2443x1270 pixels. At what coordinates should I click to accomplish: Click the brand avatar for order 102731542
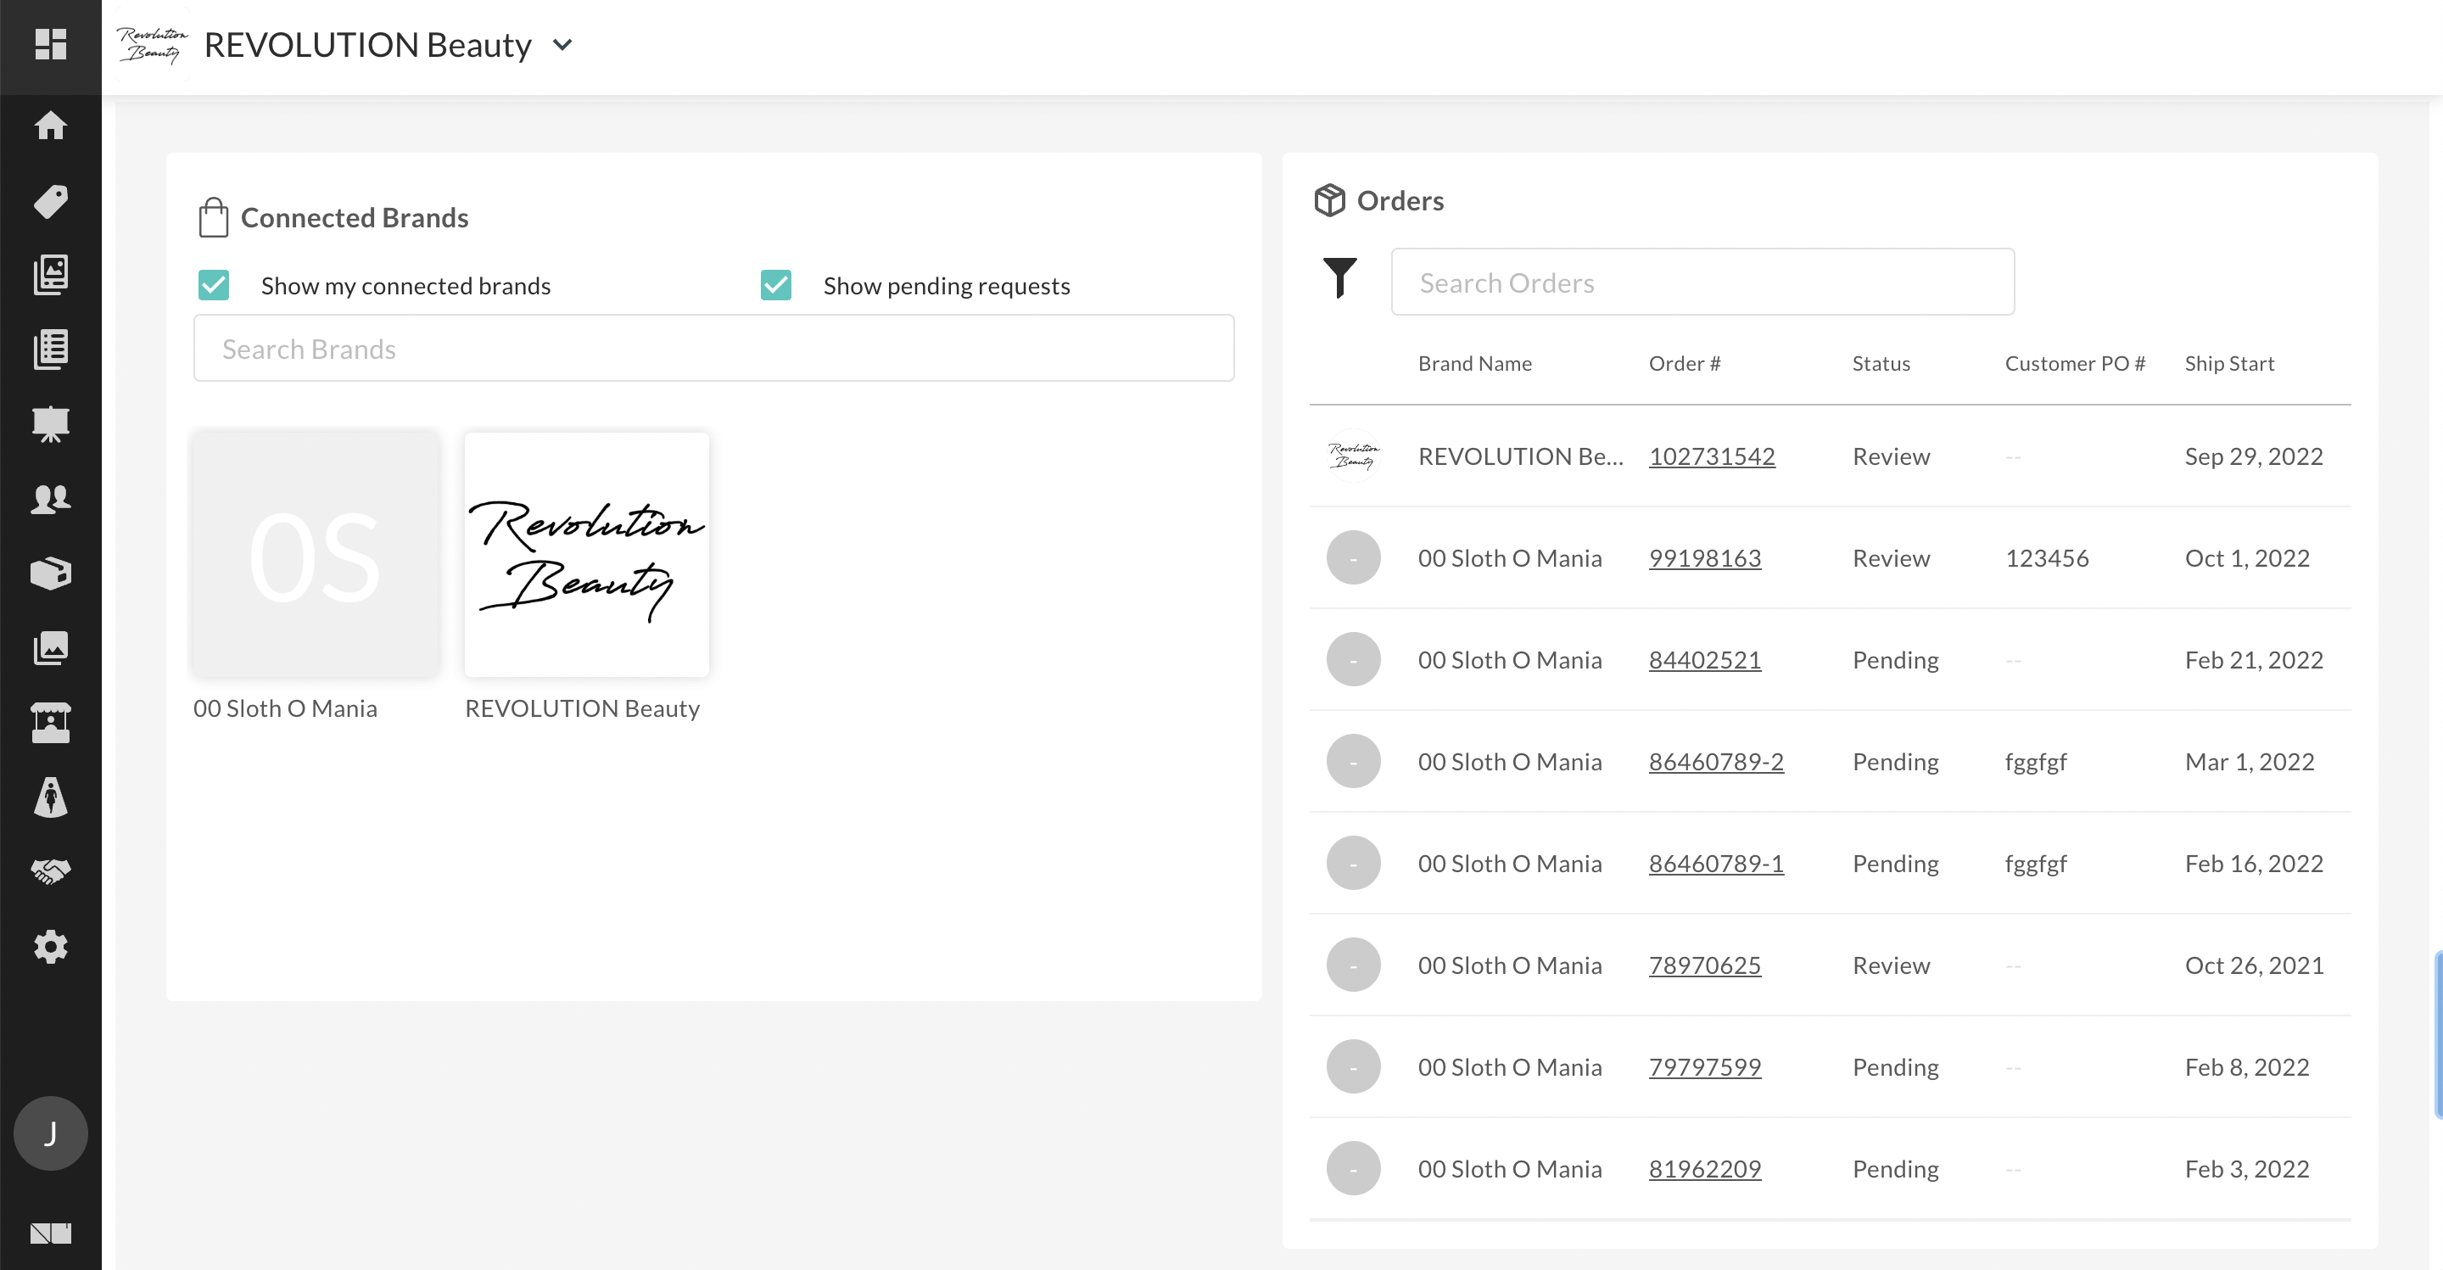[x=1352, y=456]
